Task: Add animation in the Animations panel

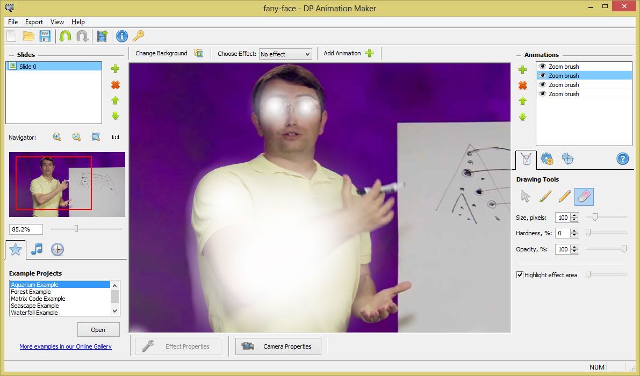Action: point(522,70)
